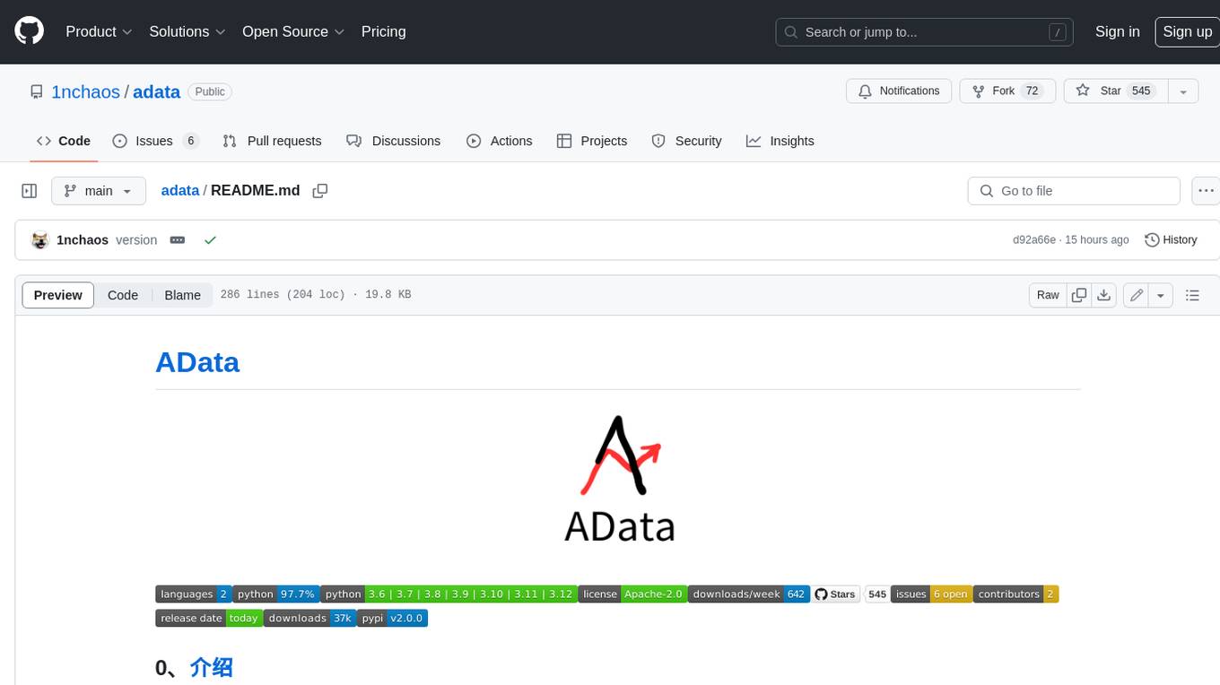Focus the Search or jump to field
1220x685 pixels.
click(924, 32)
